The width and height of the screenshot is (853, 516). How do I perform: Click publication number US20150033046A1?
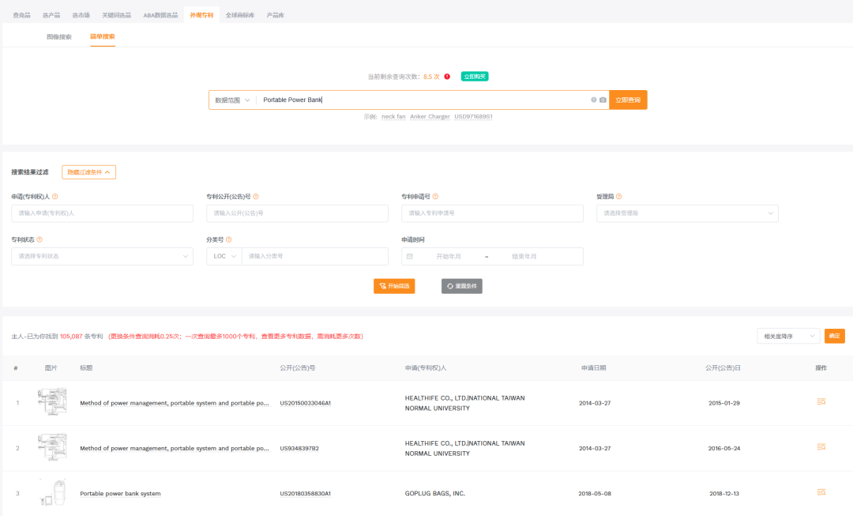point(305,403)
